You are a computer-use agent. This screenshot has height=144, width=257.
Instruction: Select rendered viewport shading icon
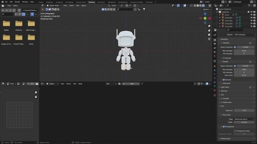[204, 6]
